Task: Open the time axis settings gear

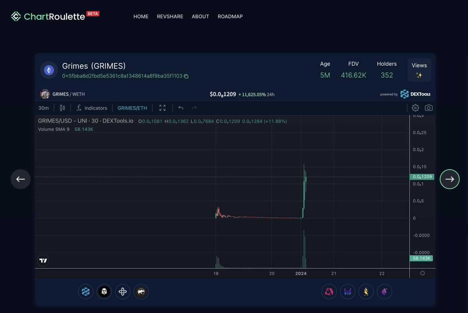Action: pyautogui.click(x=422, y=273)
